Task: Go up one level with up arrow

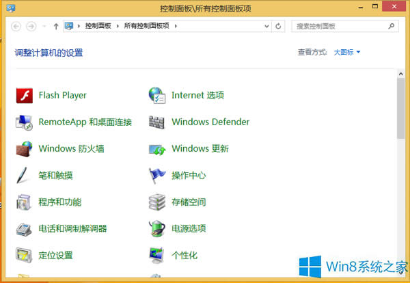Action: point(56,26)
